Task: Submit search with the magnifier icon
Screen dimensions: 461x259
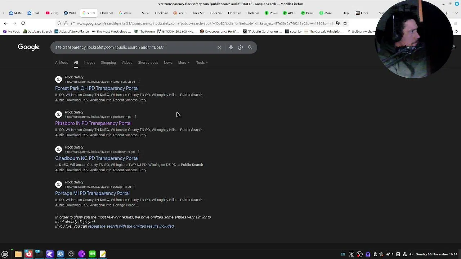Action: point(250,47)
